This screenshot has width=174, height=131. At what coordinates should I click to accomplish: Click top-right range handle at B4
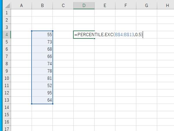[x=52, y=31]
